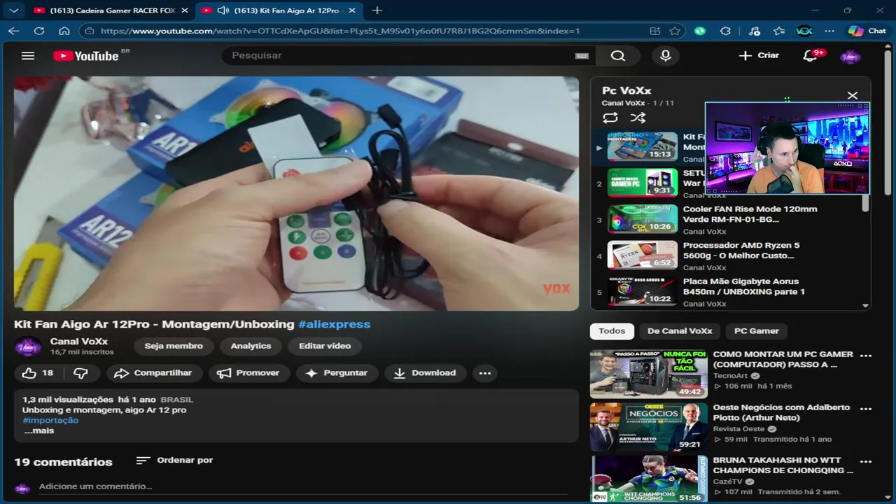Click the address bar URL
This screenshot has height=504, width=896.
tap(340, 31)
